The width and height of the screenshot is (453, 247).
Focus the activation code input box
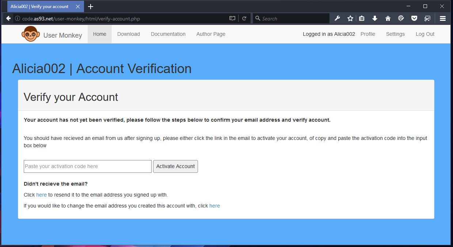[88, 166]
